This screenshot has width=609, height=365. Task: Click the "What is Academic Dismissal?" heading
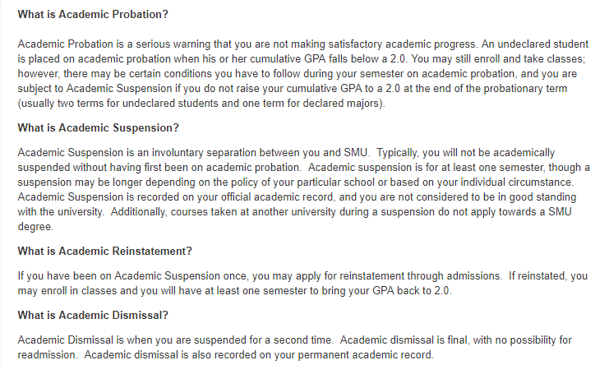pos(93,315)
